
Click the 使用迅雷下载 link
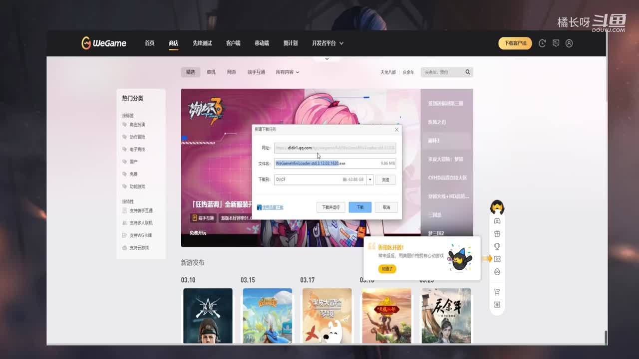coord(273,207)
